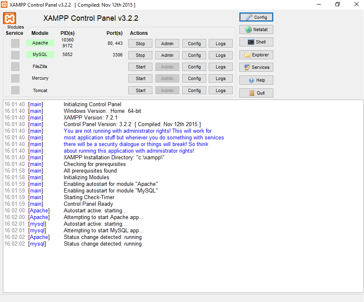Open Tomcat Config menu
Image resolution: width=364 pixels, height=302 pixels.
pyautogui.click(x=194, y=90)
